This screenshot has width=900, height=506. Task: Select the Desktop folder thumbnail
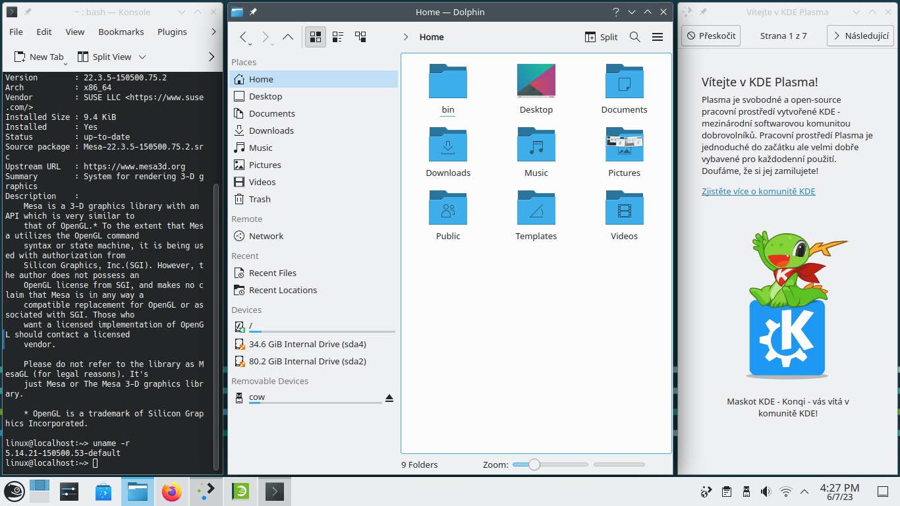click(x=536, y=81)
